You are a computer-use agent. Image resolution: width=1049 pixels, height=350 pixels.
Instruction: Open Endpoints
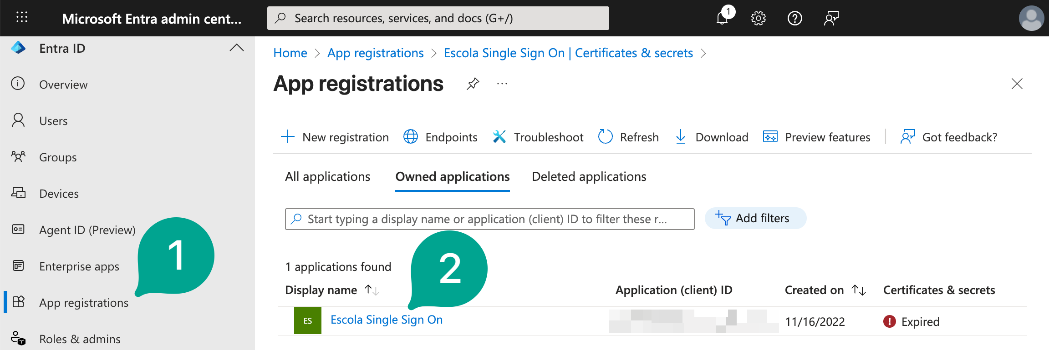[440, 137]
